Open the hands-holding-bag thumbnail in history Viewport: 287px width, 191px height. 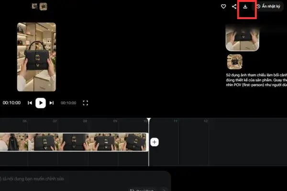pos(243,38)
